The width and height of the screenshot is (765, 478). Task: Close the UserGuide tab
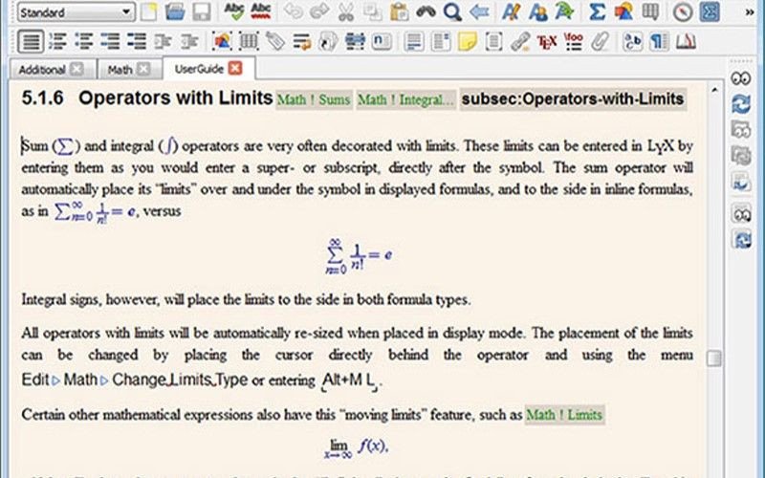point(235,68)
